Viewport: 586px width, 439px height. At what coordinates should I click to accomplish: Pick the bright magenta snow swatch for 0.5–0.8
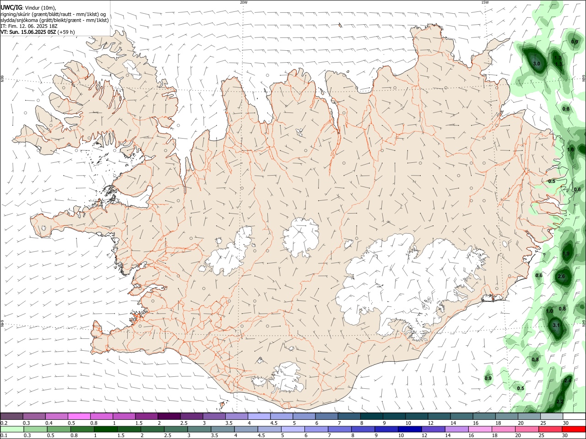pos(79,416)
